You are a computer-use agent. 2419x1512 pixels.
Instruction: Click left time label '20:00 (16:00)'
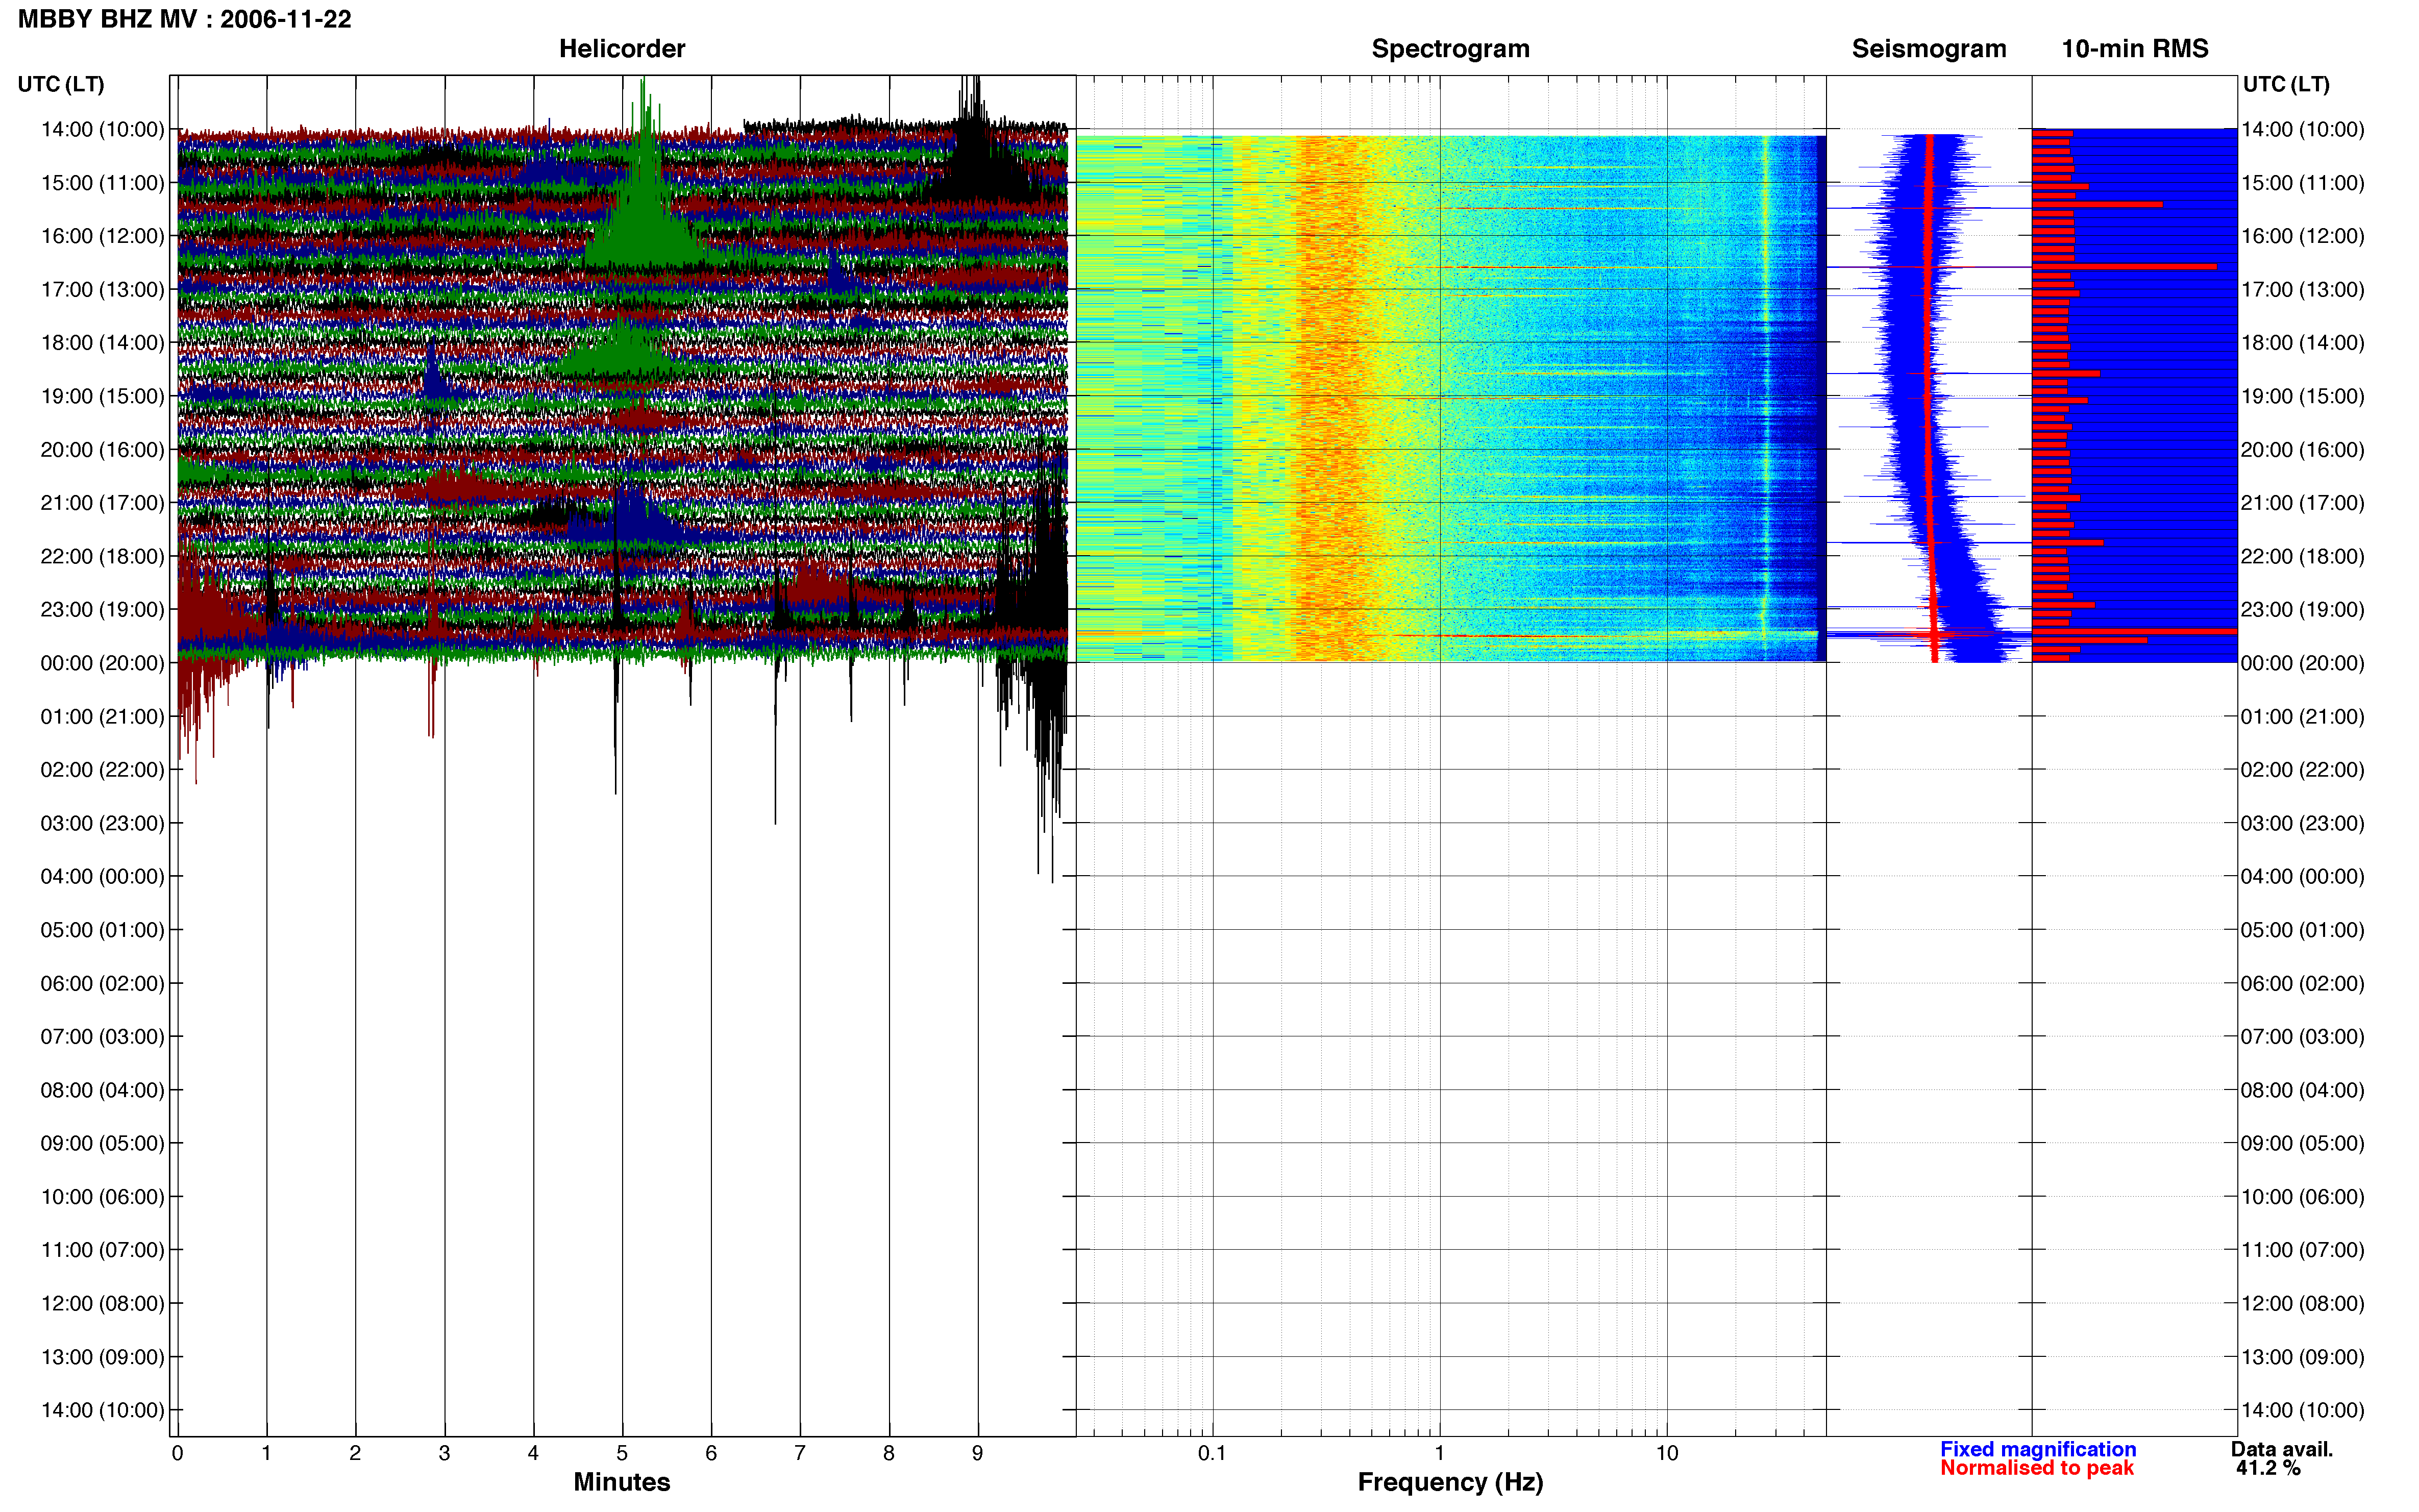(x=102, y=449)
